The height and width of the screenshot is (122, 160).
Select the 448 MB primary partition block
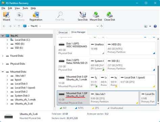(x=104, y=81)
